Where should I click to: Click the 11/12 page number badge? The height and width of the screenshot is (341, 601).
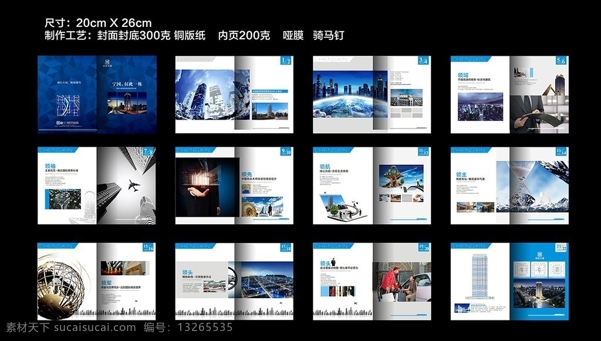424,152
